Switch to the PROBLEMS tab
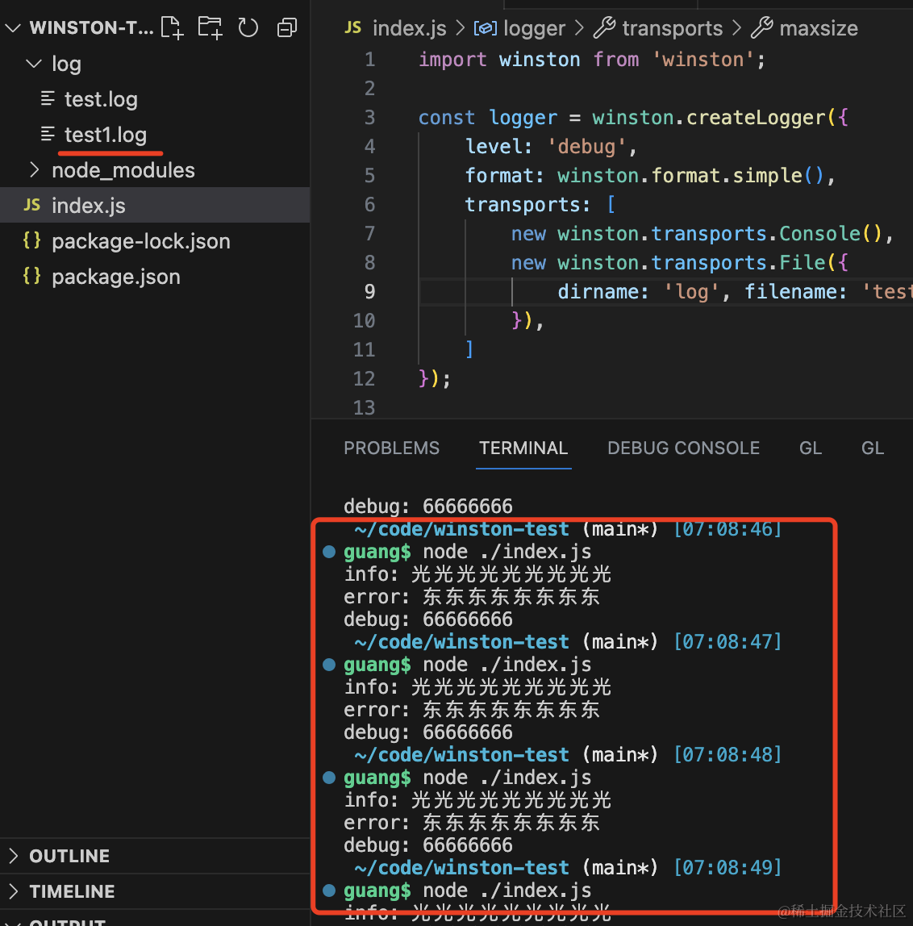 pos(391,448)
